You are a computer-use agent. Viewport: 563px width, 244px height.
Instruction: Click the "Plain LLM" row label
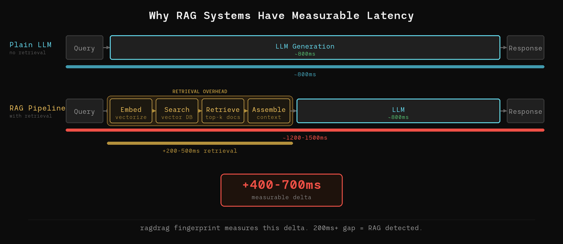coord(30,45)
